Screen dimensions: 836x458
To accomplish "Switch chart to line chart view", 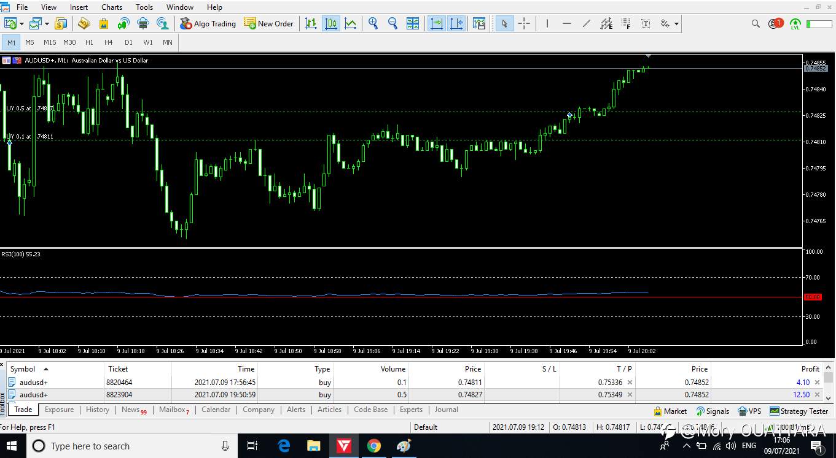I will [350, 24].
